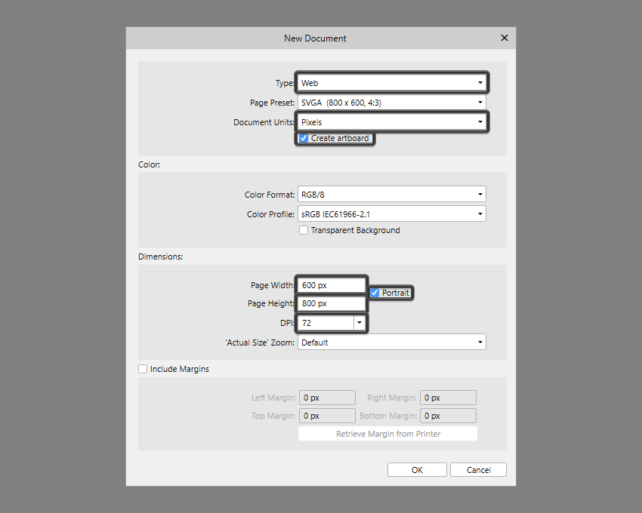The width and height of the screenshot is (642, 513).
Task: Expand the Color Profile dropdown
Action: pyautogui.click(x=391, y=214)
